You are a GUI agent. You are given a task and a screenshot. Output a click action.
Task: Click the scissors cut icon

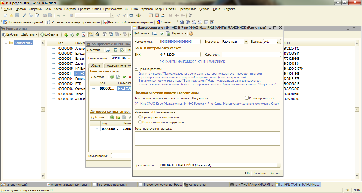pos(25,15)
